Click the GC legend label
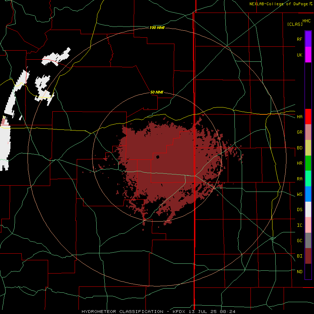 pyautogui.click(x=299, y=241)
